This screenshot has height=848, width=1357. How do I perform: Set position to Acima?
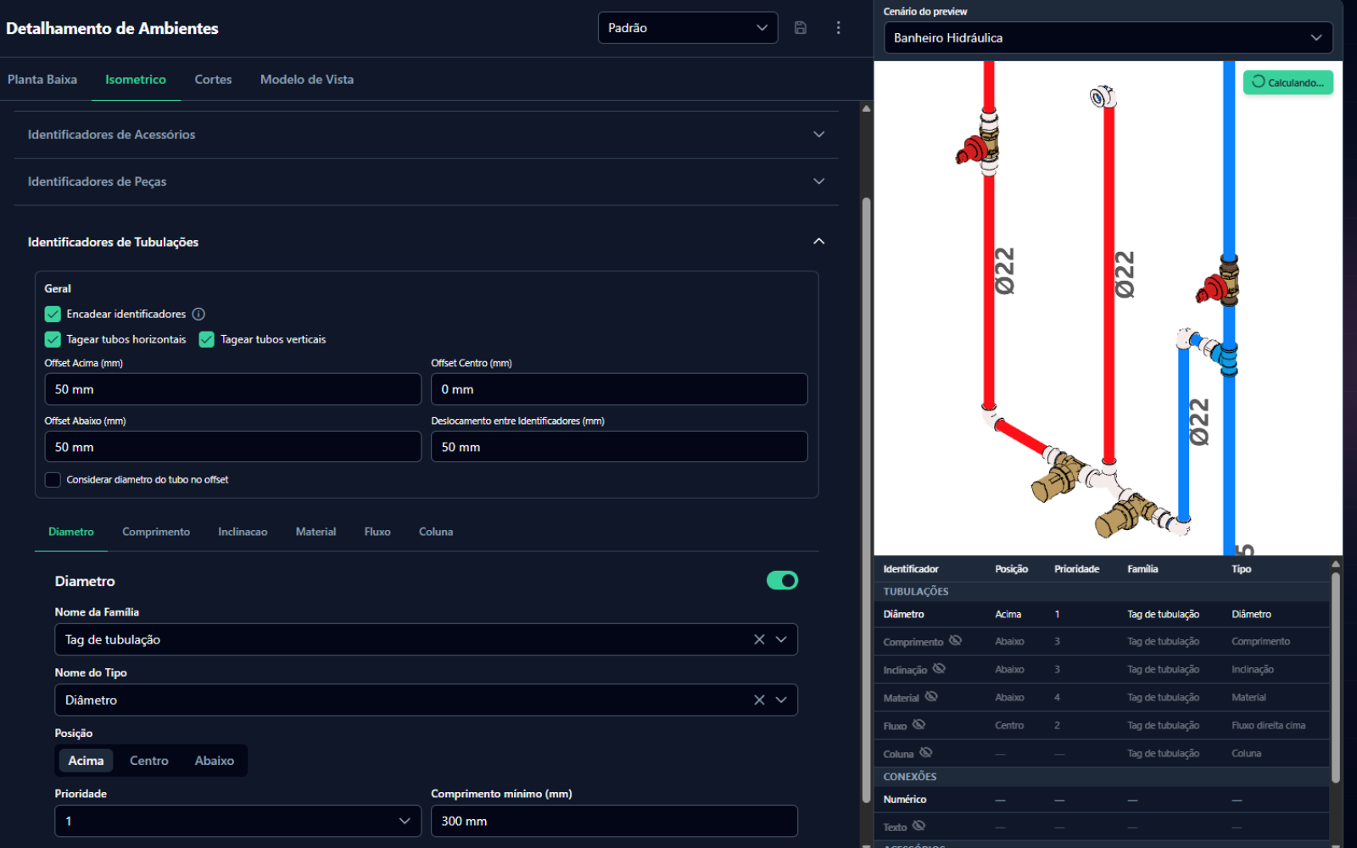86,761
